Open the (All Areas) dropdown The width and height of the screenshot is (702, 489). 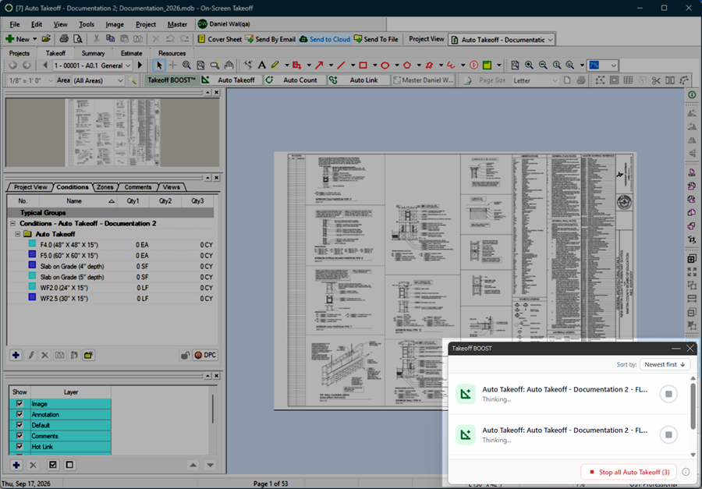(98, 80)
